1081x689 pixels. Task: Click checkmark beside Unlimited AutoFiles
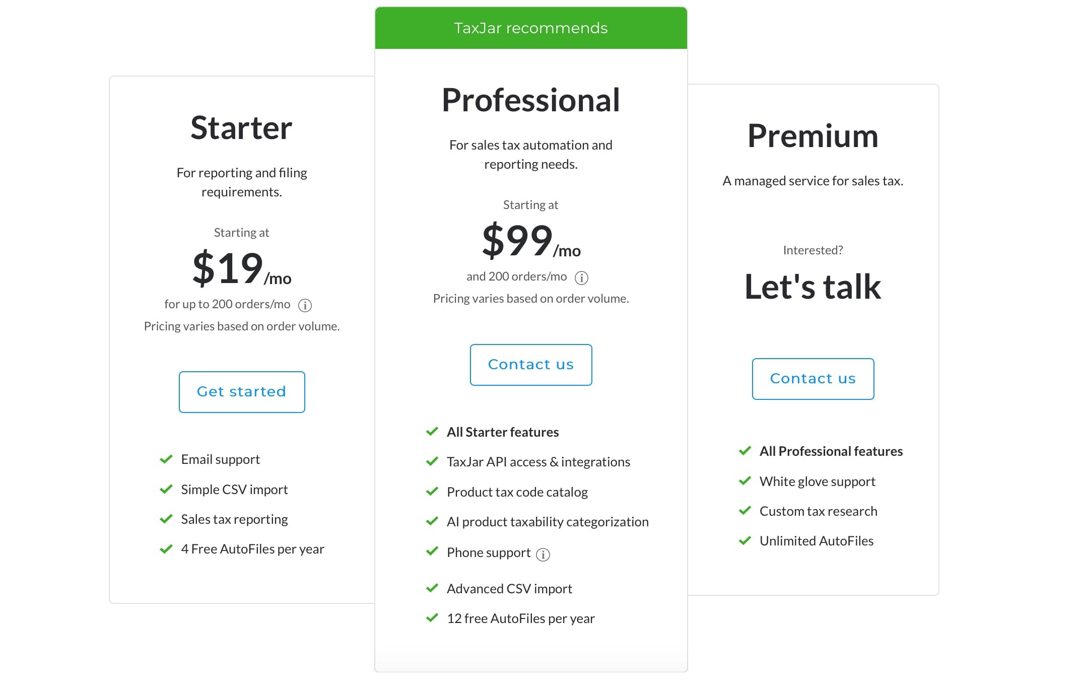click(745, 541)
